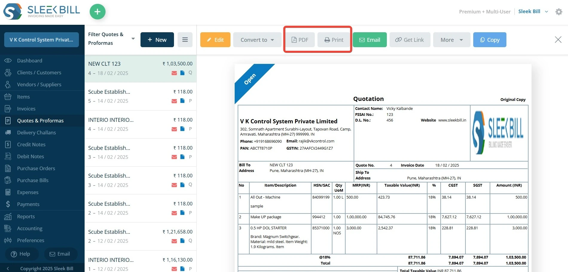Click the blue Copy button
The image size is (568, 272).
[490, 40]
